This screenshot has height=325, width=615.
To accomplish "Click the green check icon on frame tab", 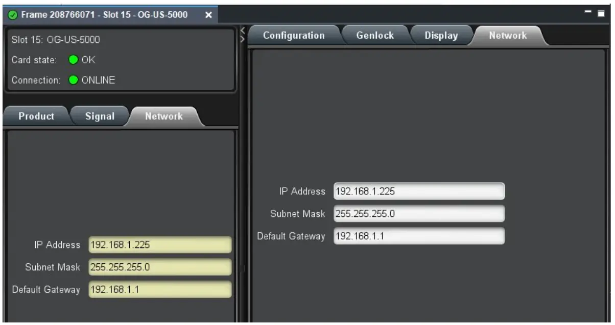I will (x=12, y=15).
